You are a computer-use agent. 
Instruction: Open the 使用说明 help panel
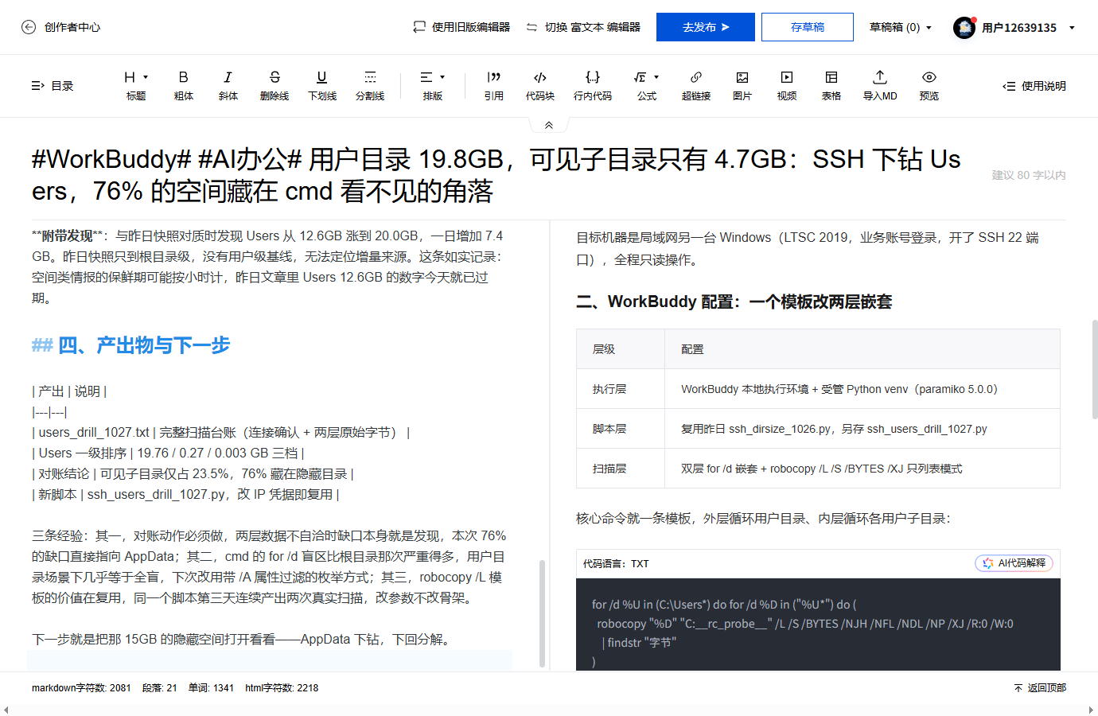coord(1034,86)
